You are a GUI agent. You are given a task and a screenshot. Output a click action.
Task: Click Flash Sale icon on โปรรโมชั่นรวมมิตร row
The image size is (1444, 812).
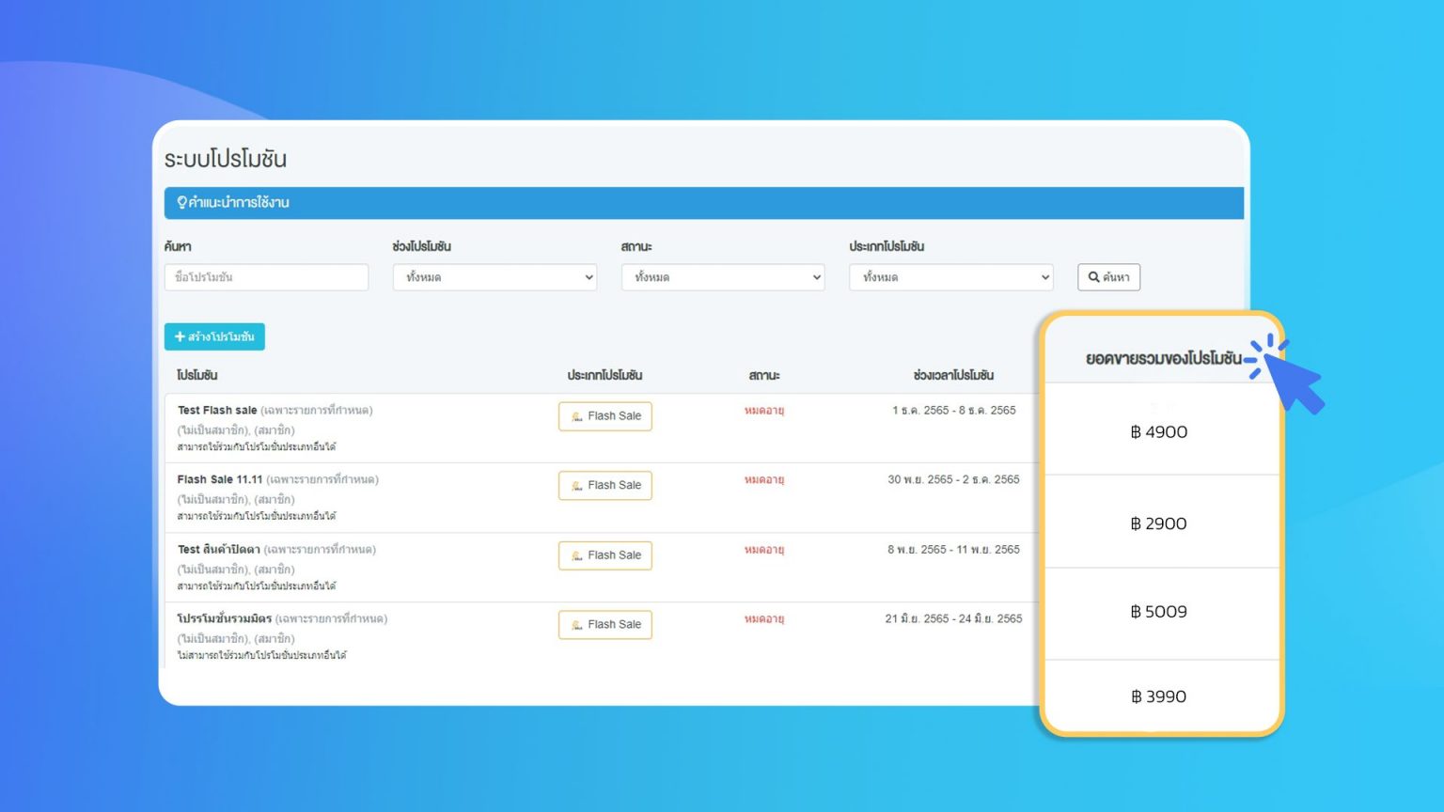point(576,624)
